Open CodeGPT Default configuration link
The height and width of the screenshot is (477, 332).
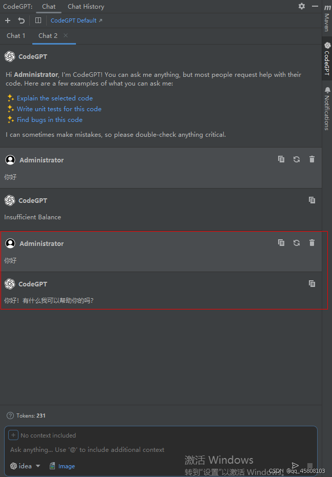(74, 20)
